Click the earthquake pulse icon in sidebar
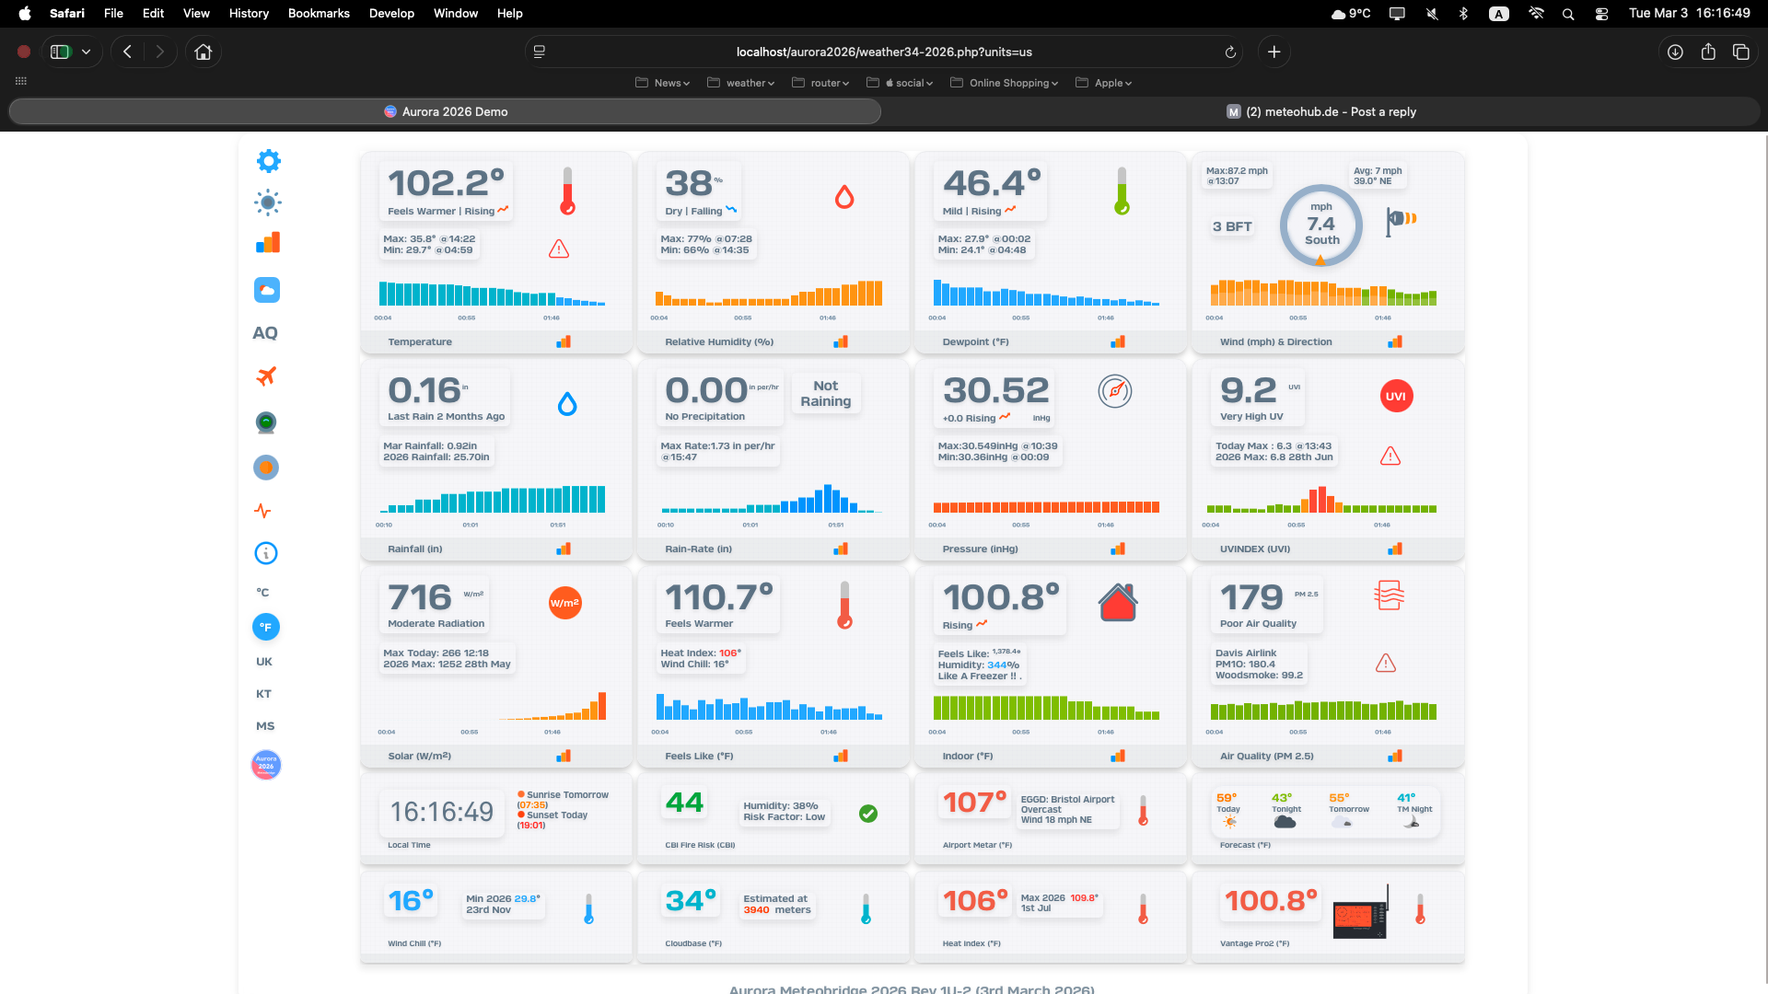 (x=263, y=511)
